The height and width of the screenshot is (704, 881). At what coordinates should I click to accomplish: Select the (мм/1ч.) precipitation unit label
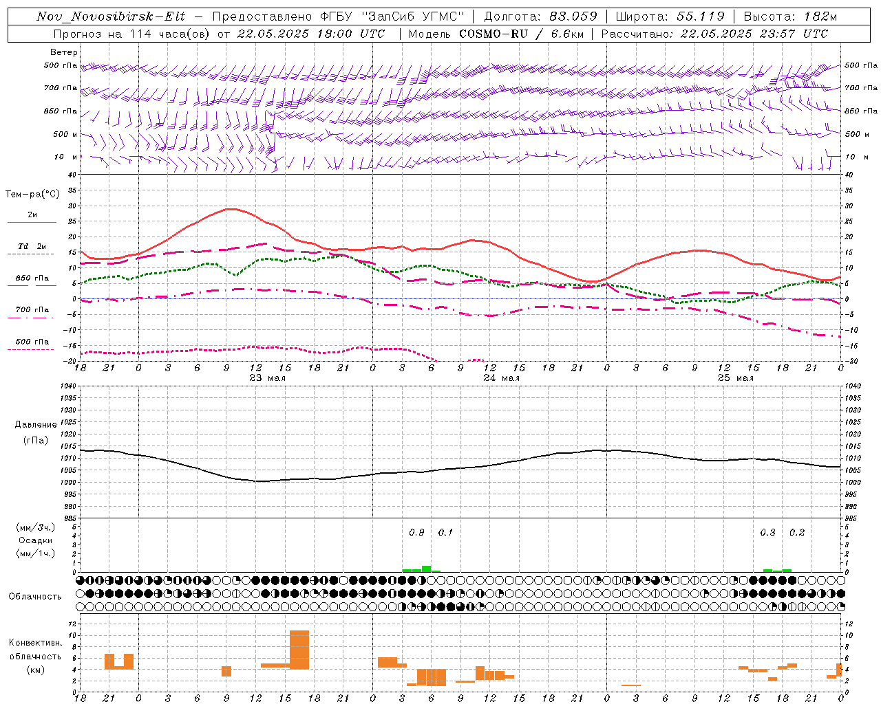click(35, 553)
